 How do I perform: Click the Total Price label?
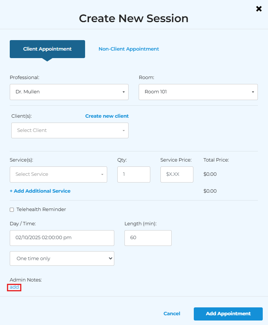[x=216, y=160]
